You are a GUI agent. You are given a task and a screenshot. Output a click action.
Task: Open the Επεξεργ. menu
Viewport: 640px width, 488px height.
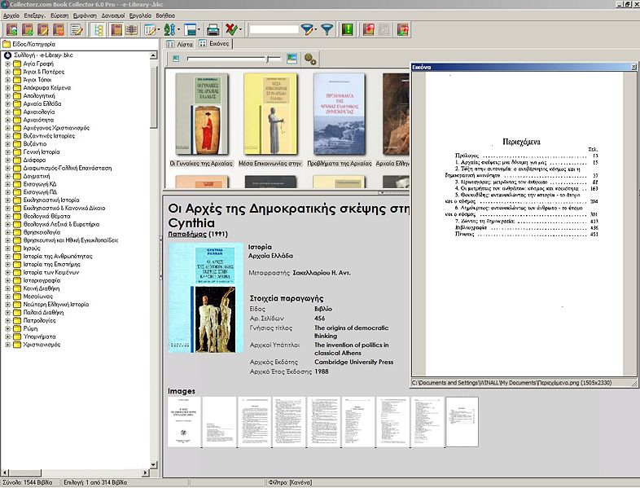[x=35, y=15]
